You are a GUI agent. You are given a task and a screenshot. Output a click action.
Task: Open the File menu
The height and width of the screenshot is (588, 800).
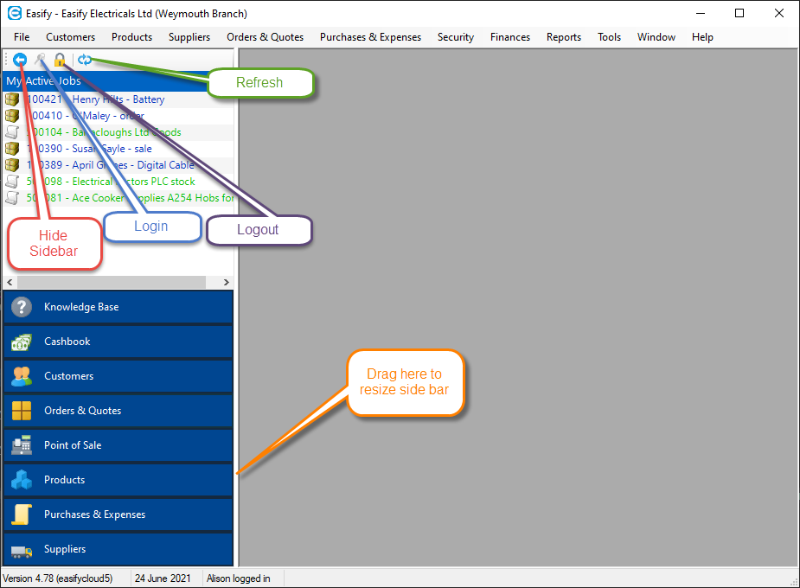pos(22,37)
